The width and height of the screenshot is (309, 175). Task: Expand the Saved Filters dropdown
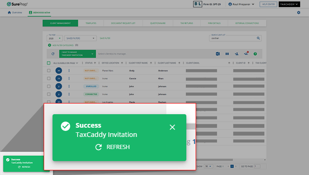tap(80, 38)
